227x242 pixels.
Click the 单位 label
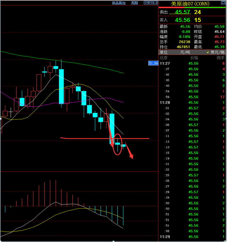tap(164, 52)
